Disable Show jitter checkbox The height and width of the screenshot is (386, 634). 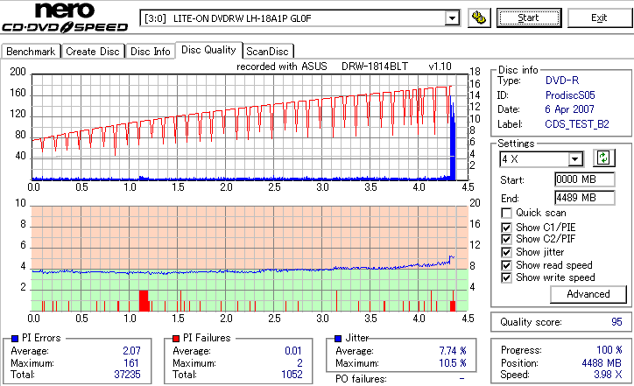point(506,252)
